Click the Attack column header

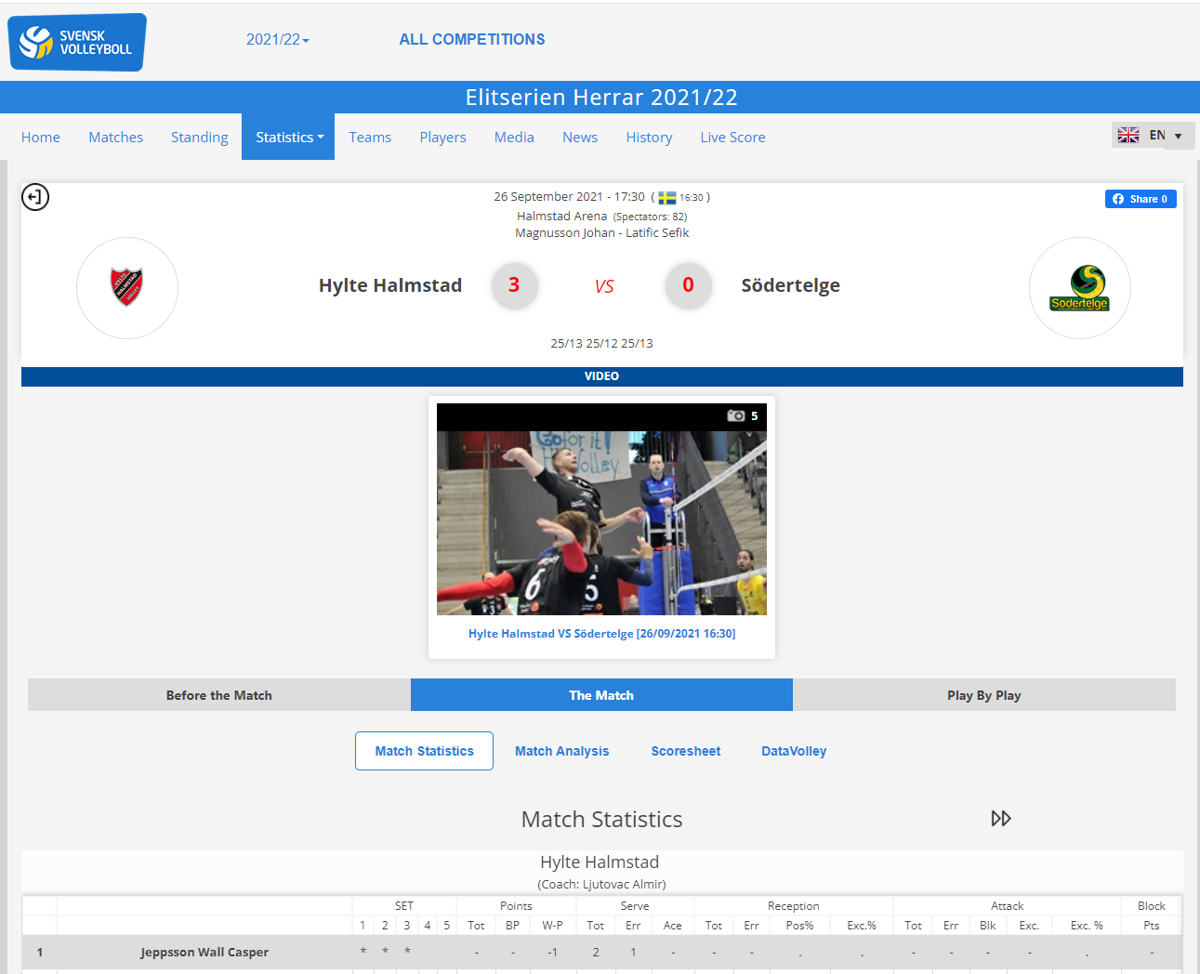point(1007,906)
